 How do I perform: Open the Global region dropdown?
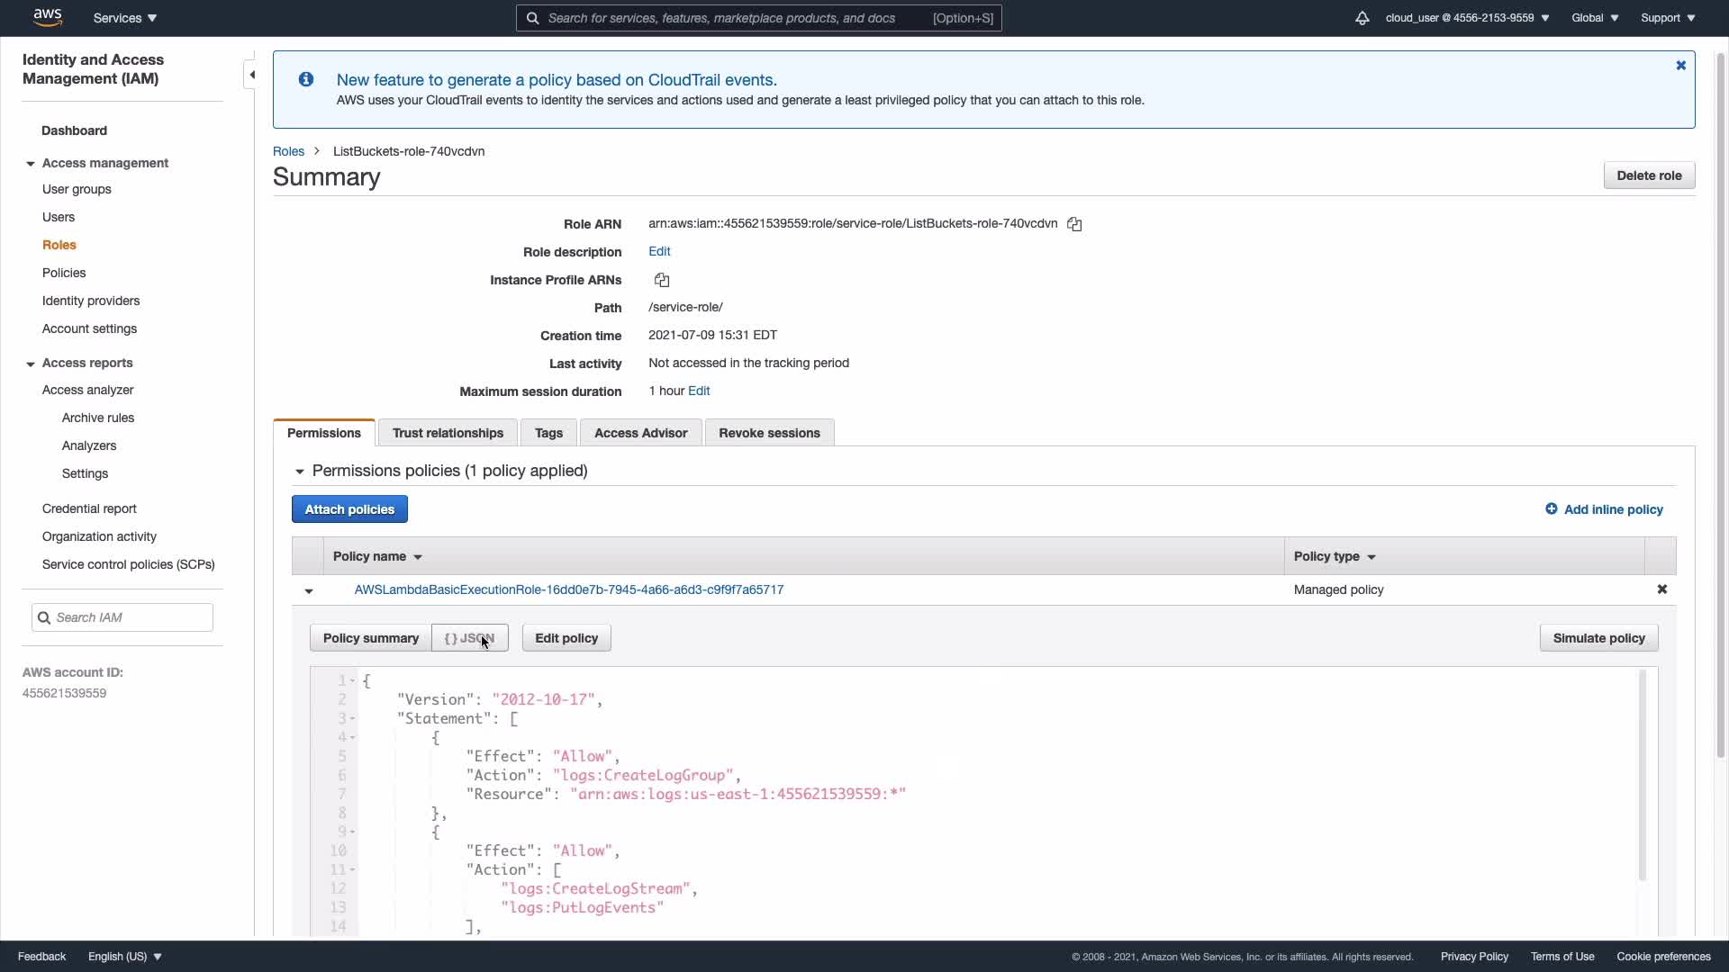[1594, 18]
